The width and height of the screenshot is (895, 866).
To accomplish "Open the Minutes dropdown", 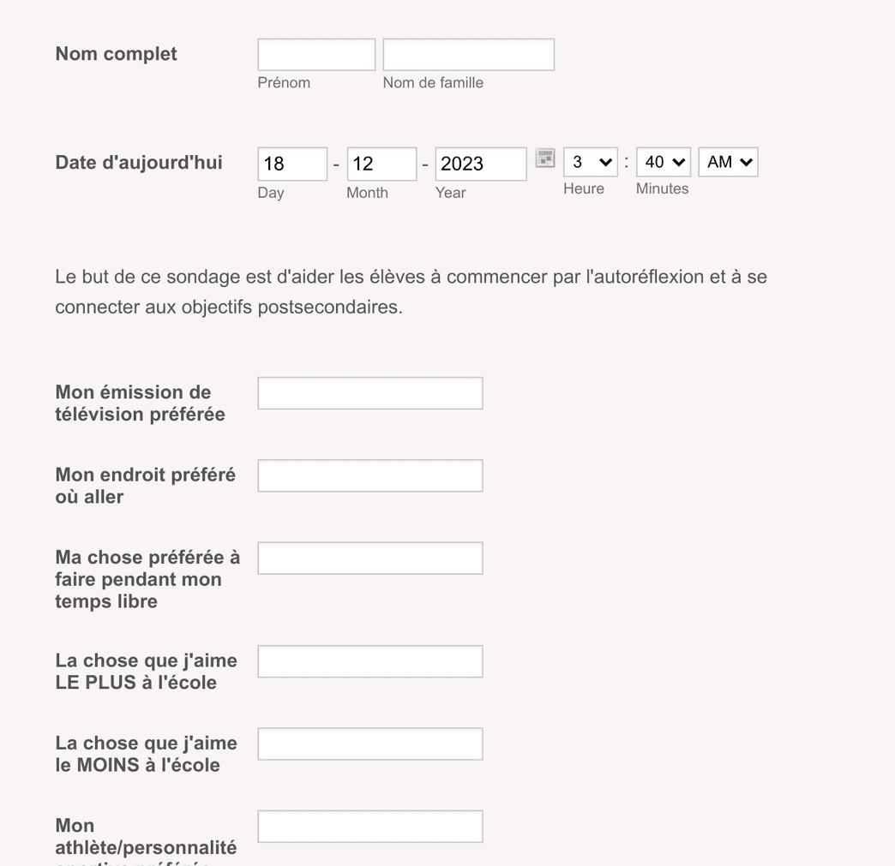I will click(663, 162).
